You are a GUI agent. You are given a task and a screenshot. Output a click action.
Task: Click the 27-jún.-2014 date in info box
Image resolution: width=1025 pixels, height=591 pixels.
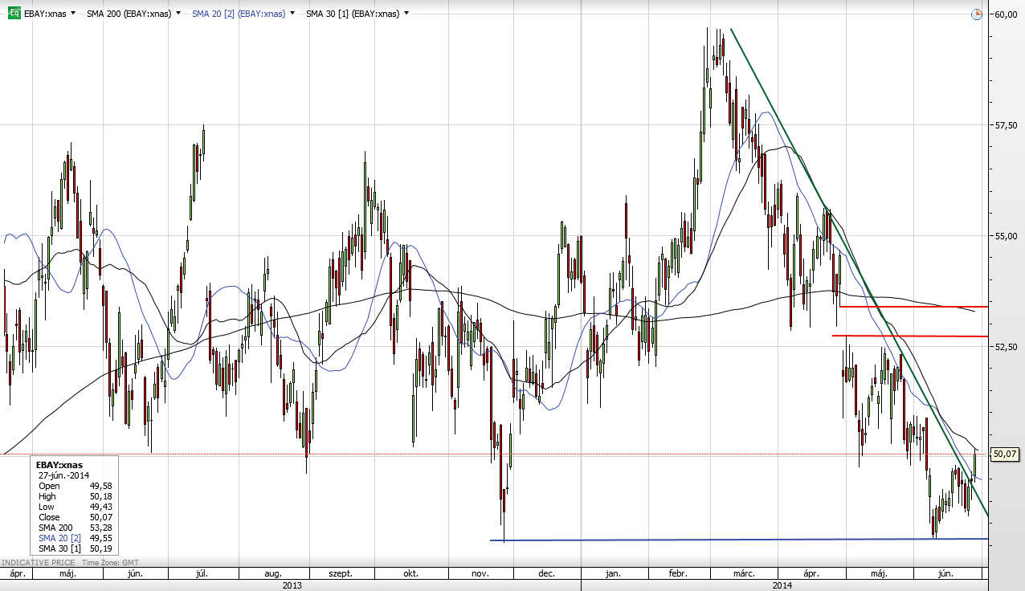[63, 475]
